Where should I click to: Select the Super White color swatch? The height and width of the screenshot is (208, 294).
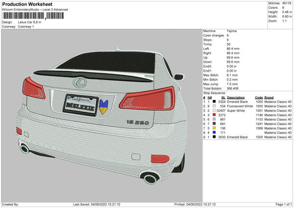(x=214, y=110)
